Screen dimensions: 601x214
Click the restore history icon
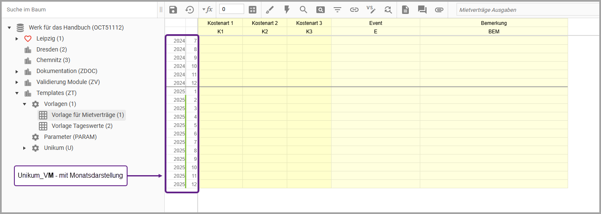coord(190,10)
